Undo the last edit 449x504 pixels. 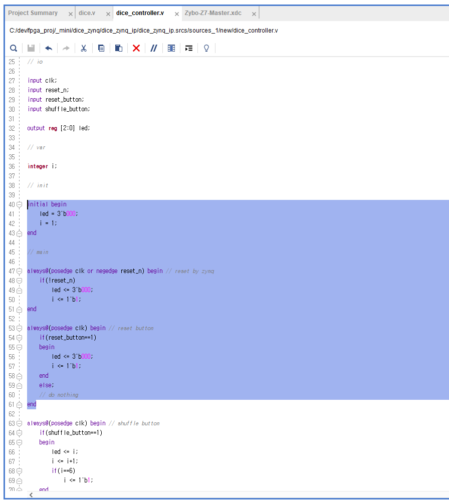coord(49,48)
